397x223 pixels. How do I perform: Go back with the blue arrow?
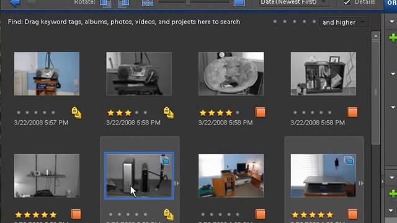tap(15, 3)
